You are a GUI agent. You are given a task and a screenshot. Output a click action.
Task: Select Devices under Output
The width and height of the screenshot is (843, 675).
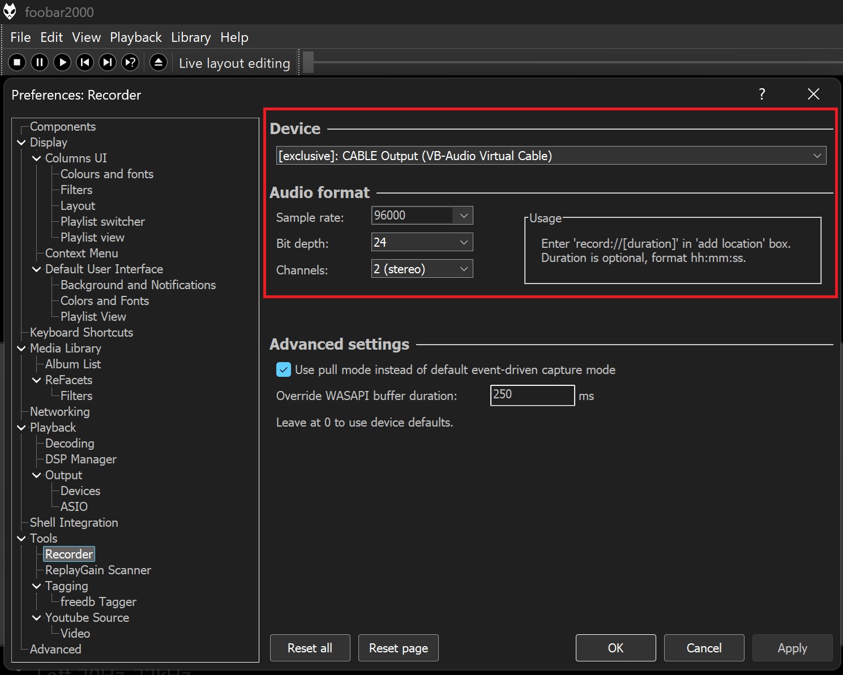point(80,491)
